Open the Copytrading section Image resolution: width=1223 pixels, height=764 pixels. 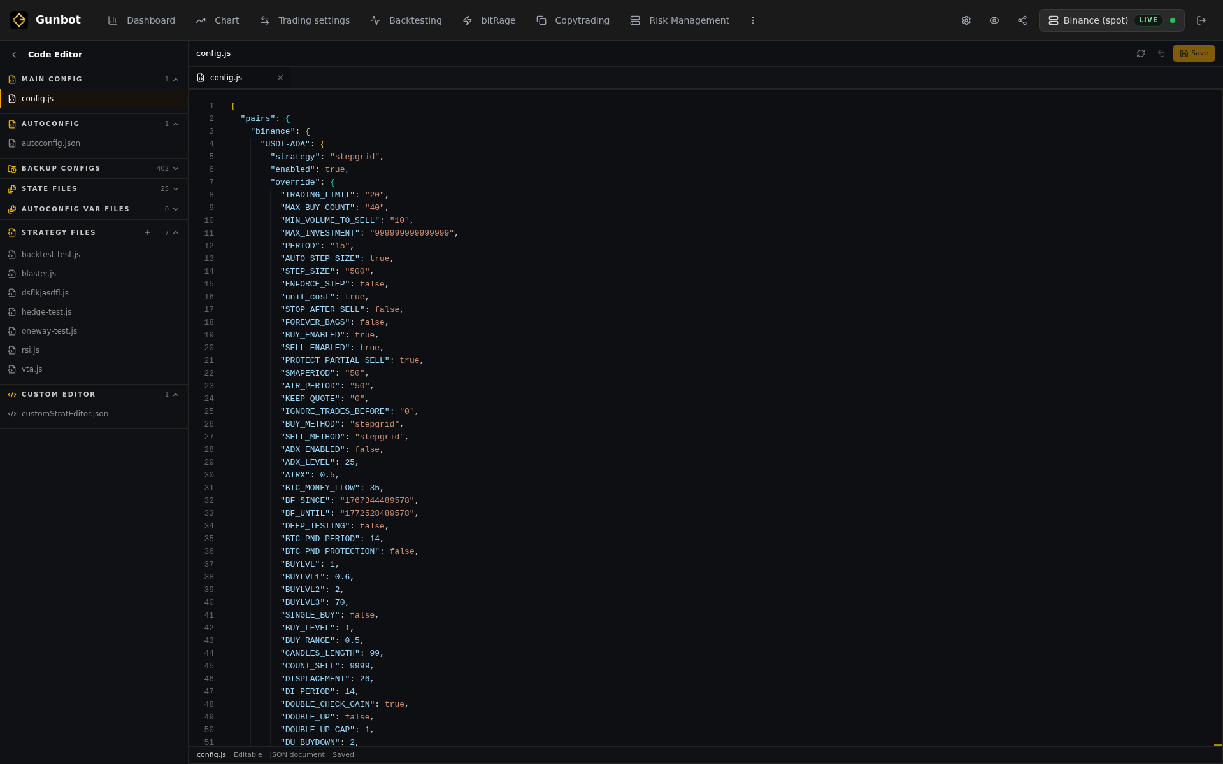pyautogui.click(x=573, y=20)
